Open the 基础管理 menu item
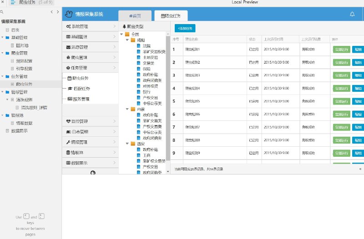364x239 pixels. (x=90, y=37)
